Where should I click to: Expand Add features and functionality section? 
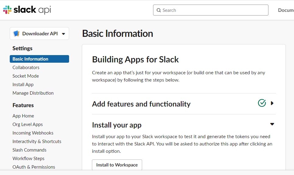click(272, 103)
